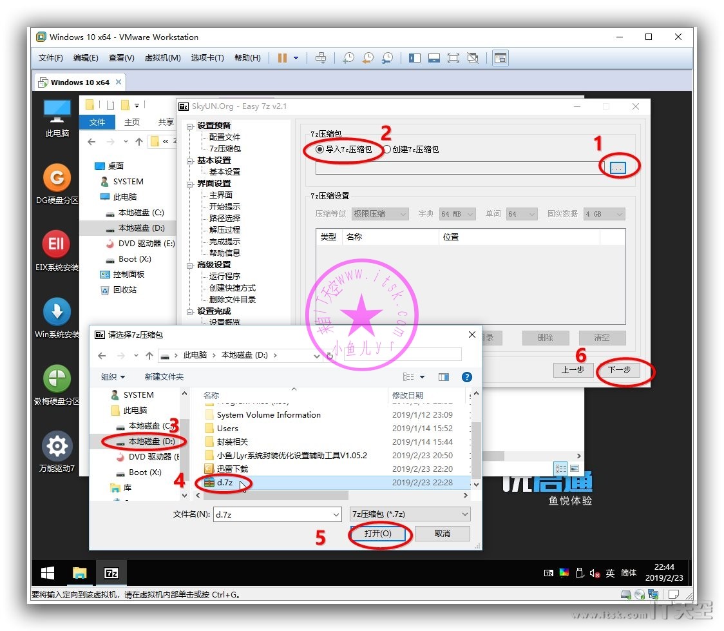
Task: Toggle the VMware library panel icon
Action: pos(415,58)
